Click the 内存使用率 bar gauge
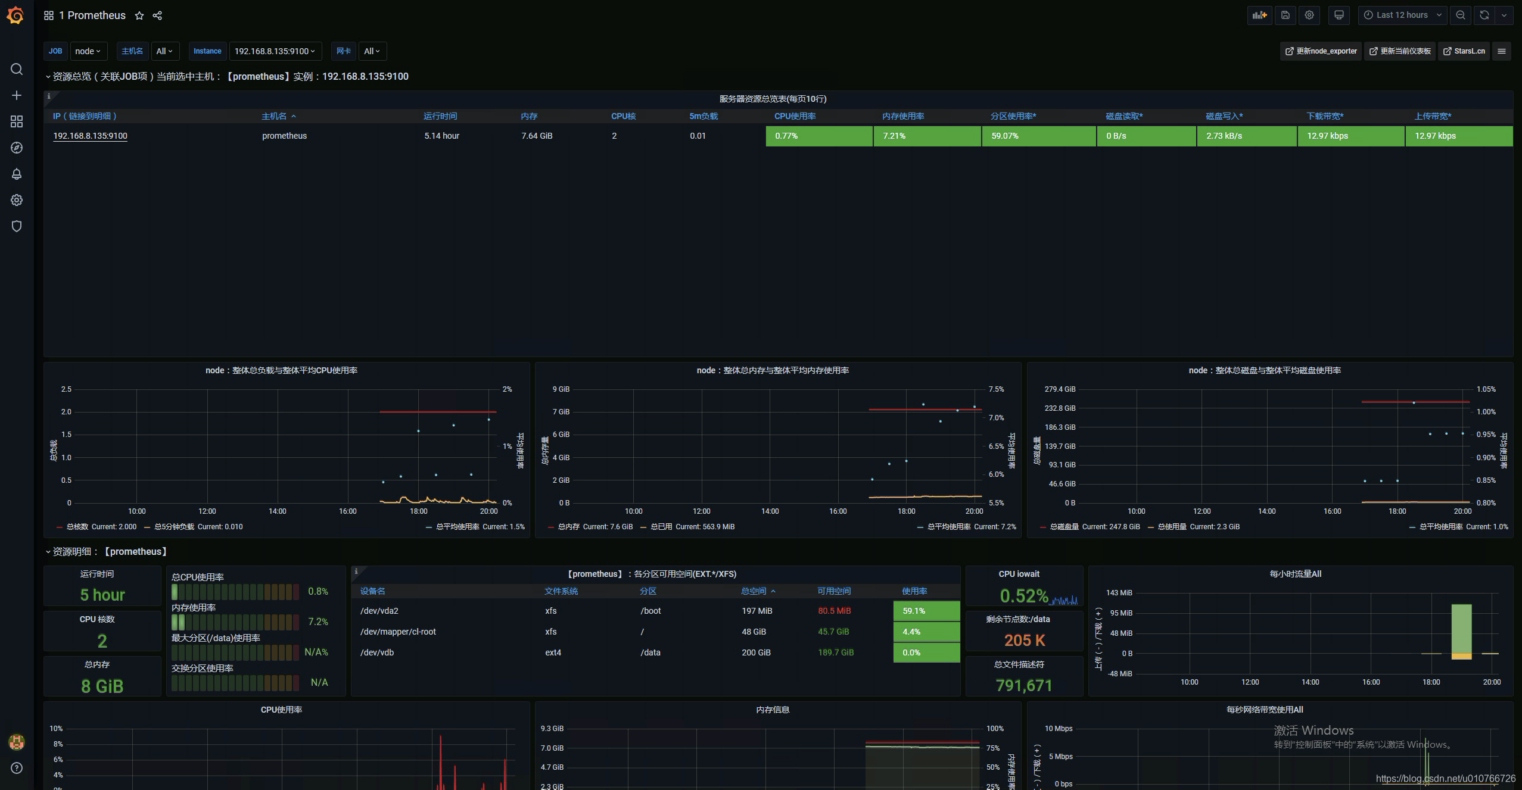This screenshot has height=790, width=1522. pyautogui.click(x=235, y=622)
